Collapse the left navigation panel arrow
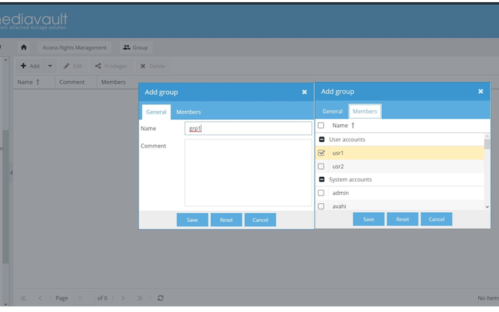The width and height of the screenshot is (499, 312). (x=11, y=173)
